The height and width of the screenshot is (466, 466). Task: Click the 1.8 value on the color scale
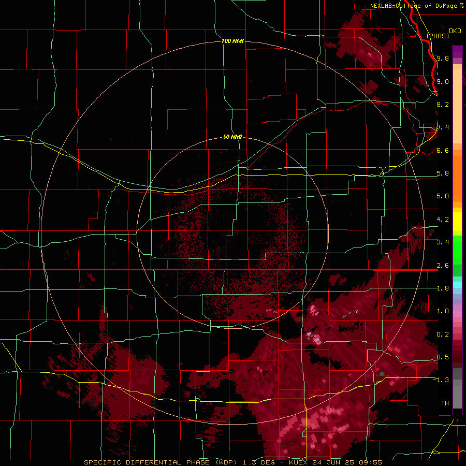click(x=443, y=288)
